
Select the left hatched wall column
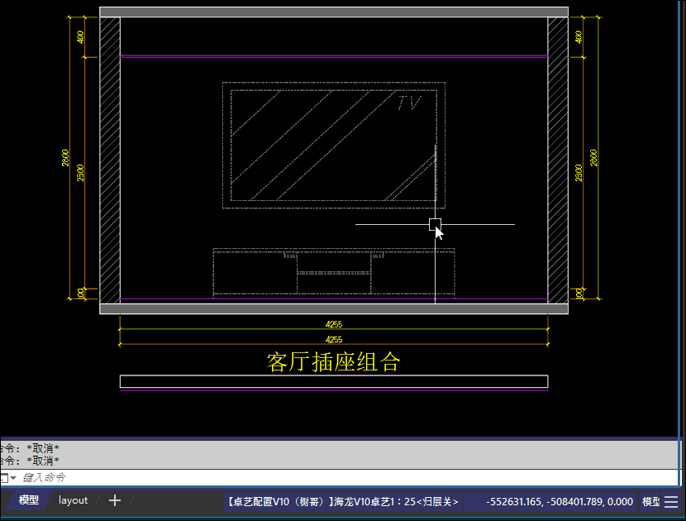(110, 157)
